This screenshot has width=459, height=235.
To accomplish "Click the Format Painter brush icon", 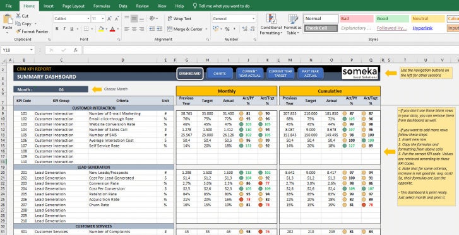I will pyautogui.click(x=18, y=32).
